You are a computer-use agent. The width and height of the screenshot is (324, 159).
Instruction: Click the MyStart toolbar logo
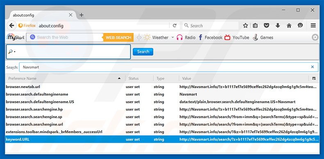(x=16, y=37)
